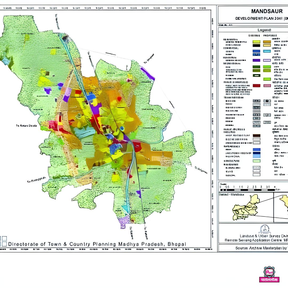Choose the cyan legend swatch
Viewport: 288px width, 288px height.
point(267,51)
